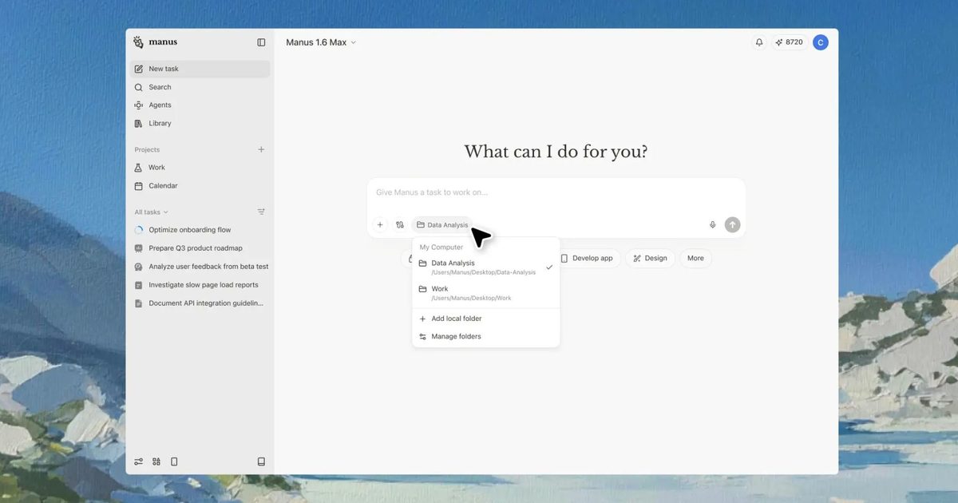Click the Design suggestion

pos(650,258)
